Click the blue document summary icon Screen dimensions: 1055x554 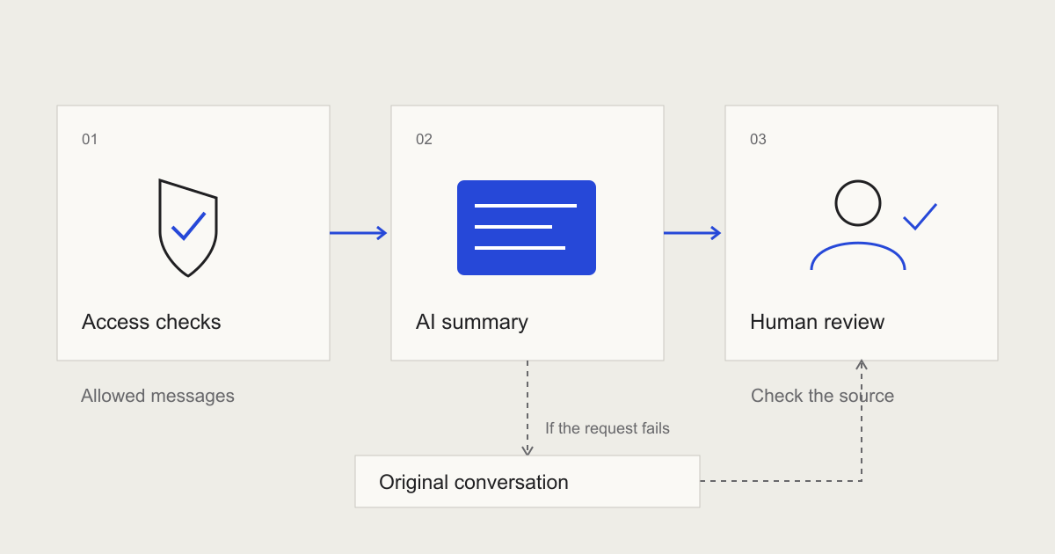click(x=527, y=228)
